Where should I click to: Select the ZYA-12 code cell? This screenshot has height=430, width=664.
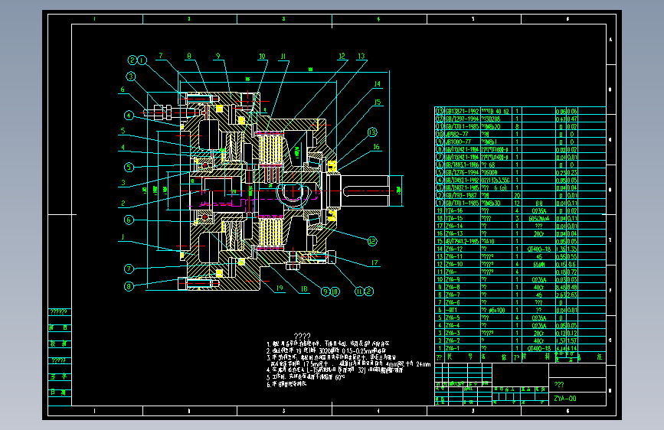[x=454, y=249]
